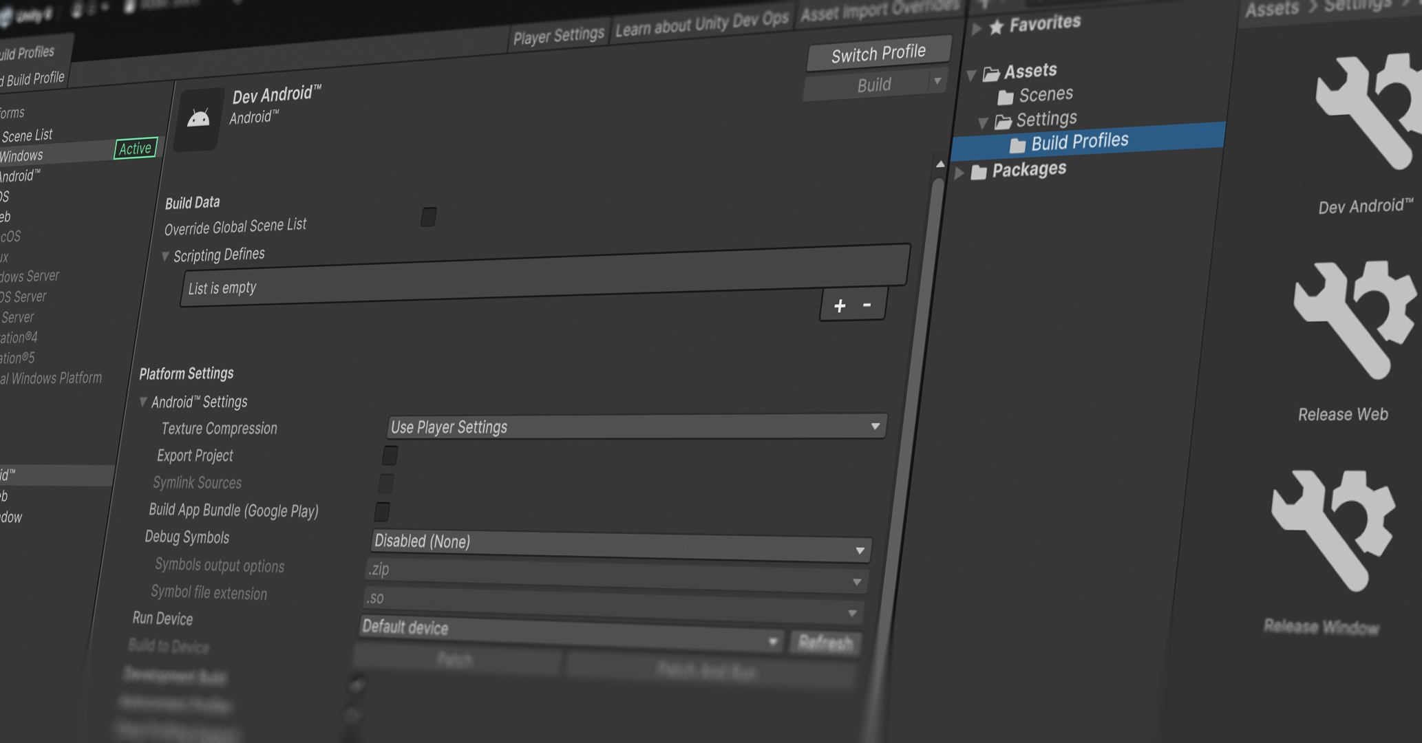1422x743 pixels.
Task: Click the Packages folder icon
Action: (x=979, y=172)
